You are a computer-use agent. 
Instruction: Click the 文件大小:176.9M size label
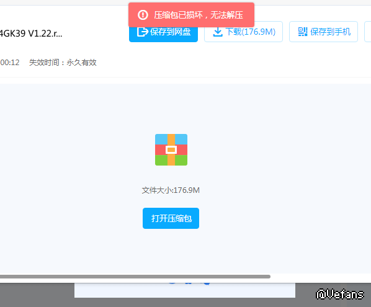click(171, 190)
